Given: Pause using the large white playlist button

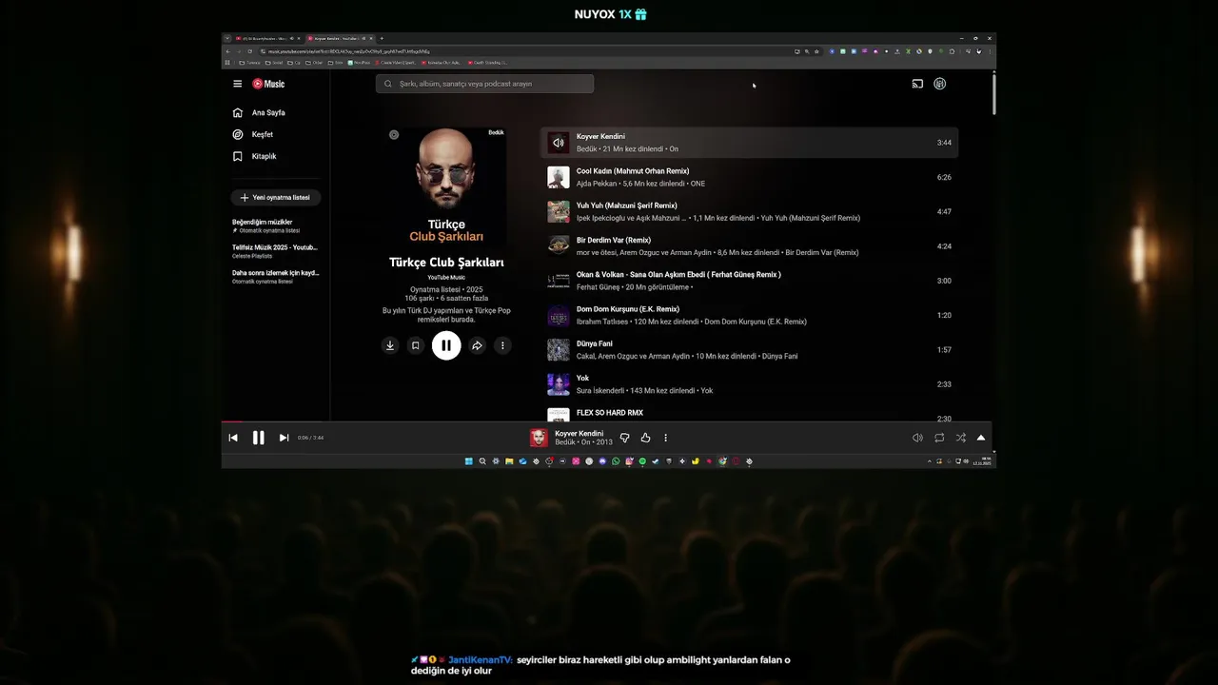Looking at the screenshot, I should pos(446,345).
